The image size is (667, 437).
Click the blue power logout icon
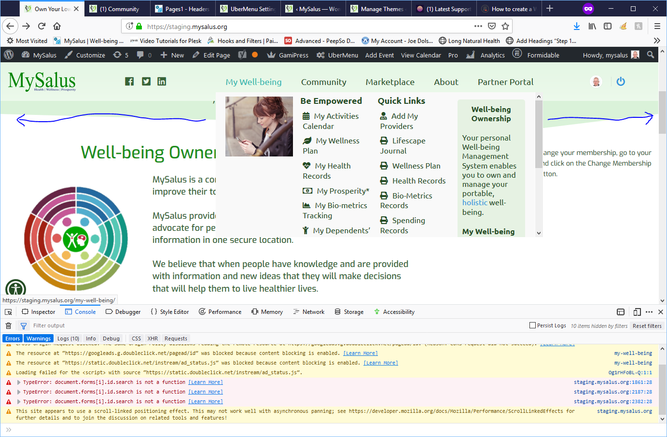[x=621, y=82]
